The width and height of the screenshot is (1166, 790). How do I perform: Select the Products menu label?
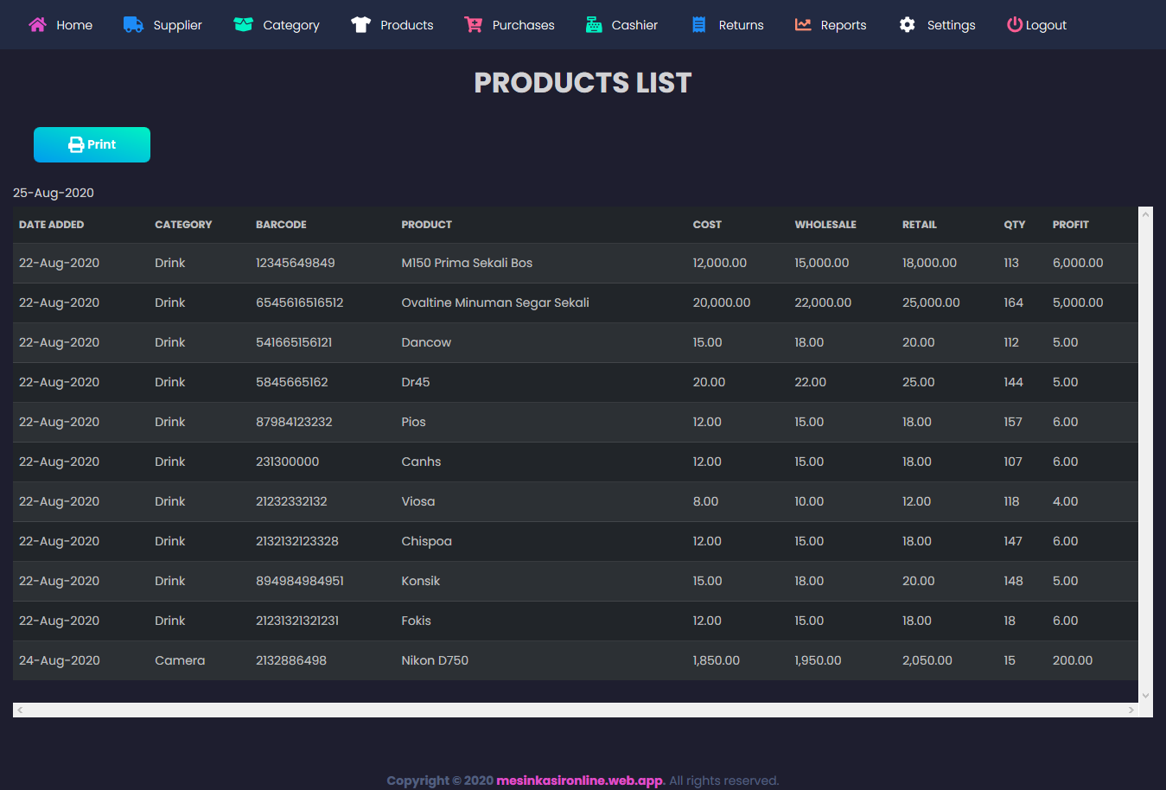(x=407, y=25)
